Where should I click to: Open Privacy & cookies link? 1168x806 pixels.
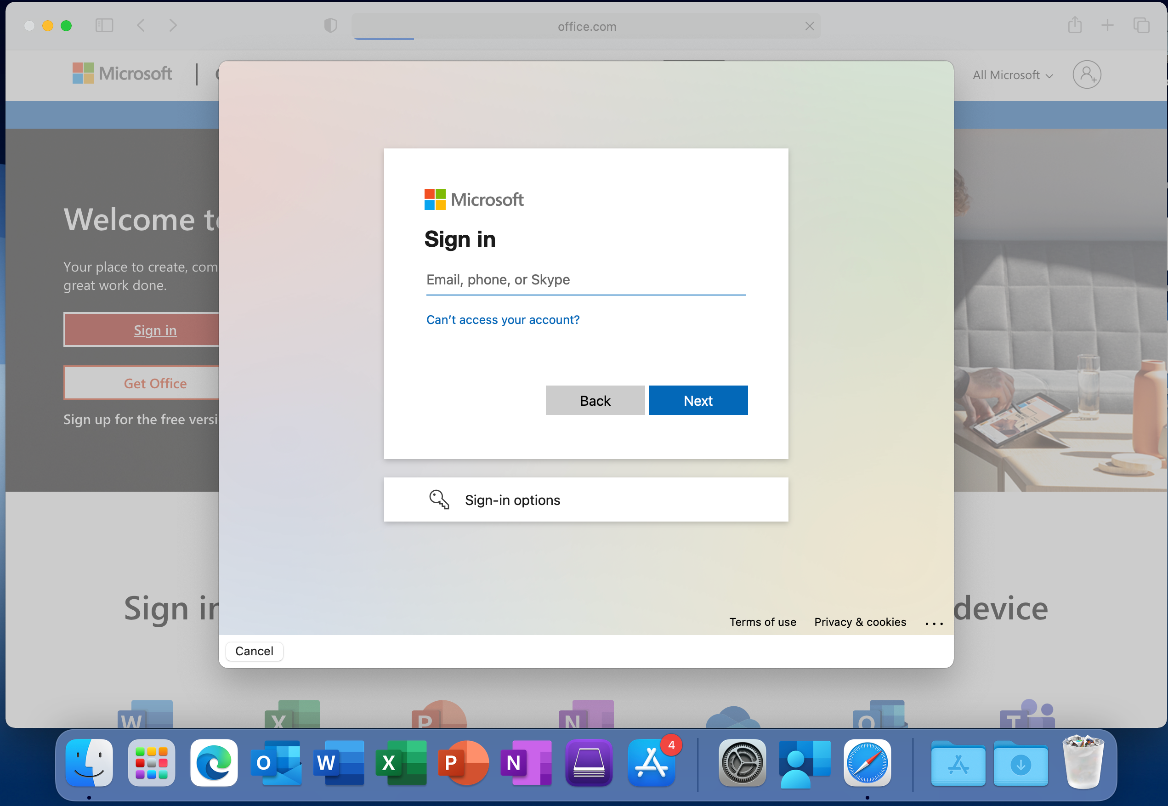pos(860,622)
